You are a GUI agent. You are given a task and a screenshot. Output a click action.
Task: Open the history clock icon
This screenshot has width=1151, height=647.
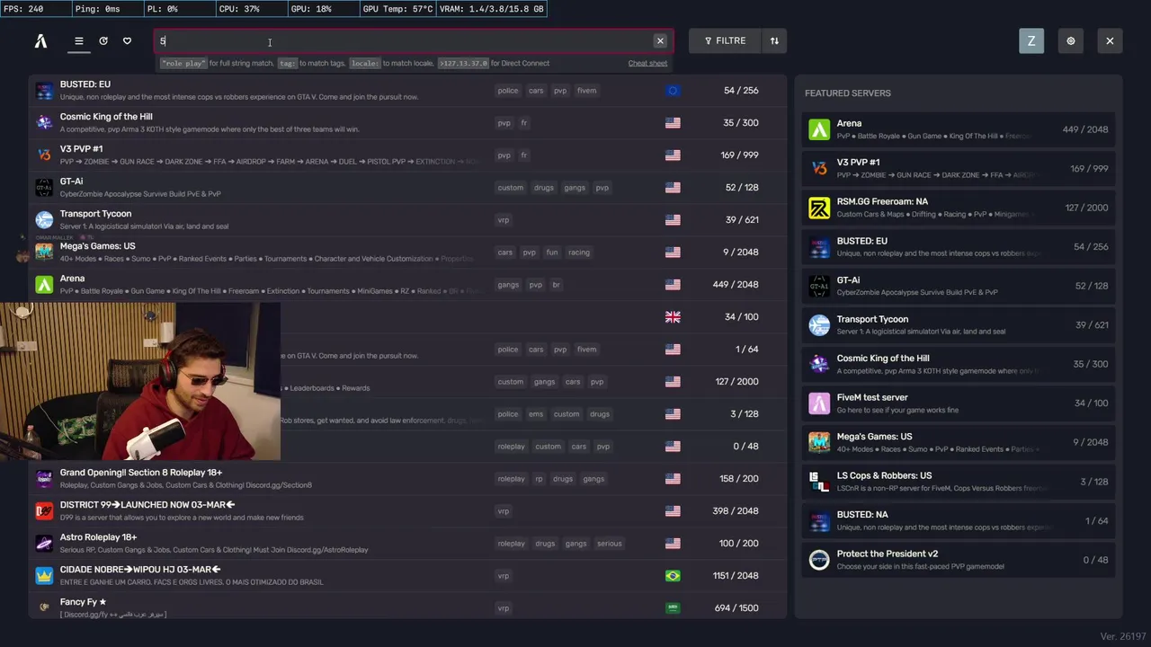[x=103, y=40]
